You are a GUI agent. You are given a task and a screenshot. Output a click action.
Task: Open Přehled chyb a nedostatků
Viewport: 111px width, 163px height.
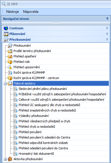coord(37,127)
